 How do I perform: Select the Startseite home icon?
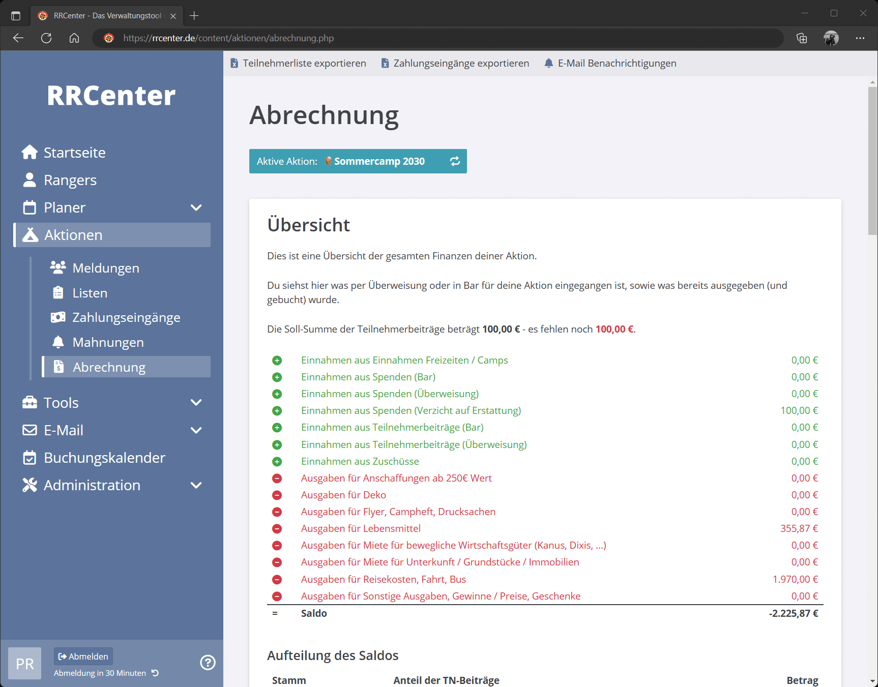30,152
